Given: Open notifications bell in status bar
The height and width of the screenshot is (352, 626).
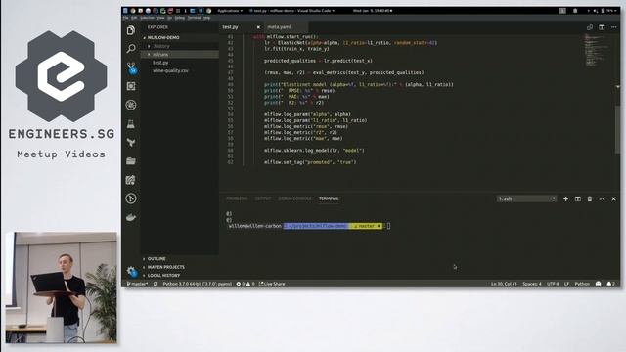Looking at the screenshot, I should point(610,284).
